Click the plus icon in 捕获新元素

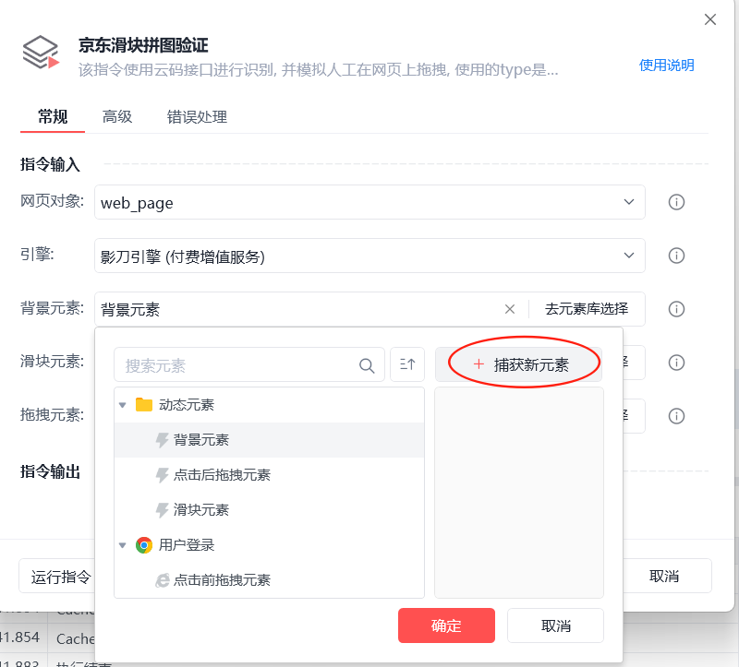coord(479,363)
